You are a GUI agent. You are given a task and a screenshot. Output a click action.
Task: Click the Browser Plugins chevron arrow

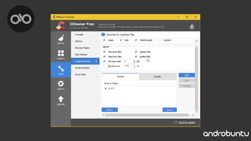click(96, 48)
